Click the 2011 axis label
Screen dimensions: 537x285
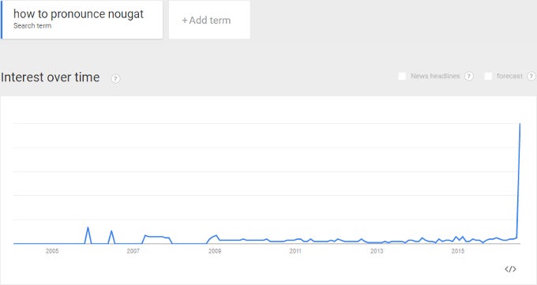click(295, 251)
